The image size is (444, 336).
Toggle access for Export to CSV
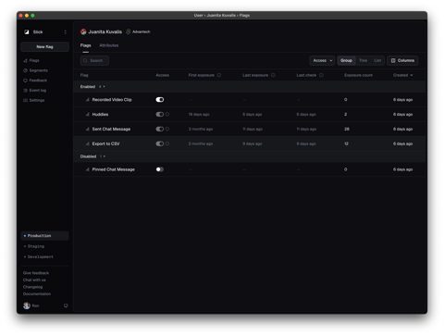pyautogui.click(x=160, y=143)
